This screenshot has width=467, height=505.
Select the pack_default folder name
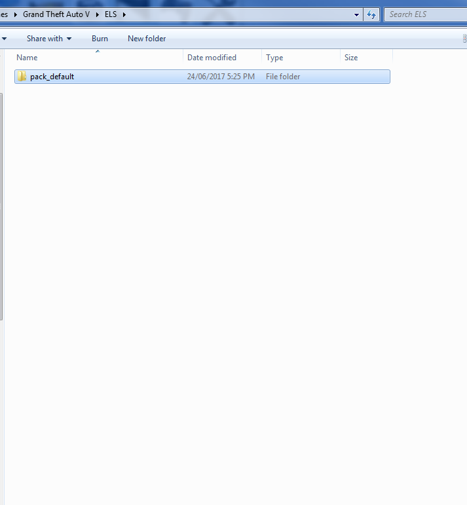pos(52,77)
